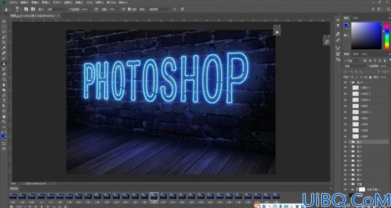Open the 滤镜 (Filter) menu
Screen dimensions: 391x208
(79, 2)
